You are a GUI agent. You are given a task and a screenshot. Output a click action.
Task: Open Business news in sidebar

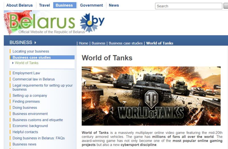[x=25, y=144]
